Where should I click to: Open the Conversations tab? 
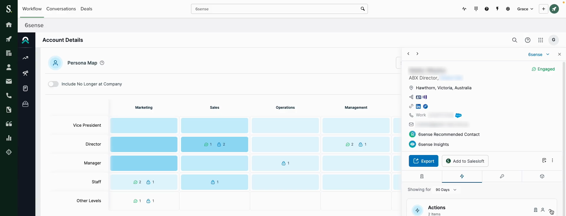pyautogui.click(x=61, y=9)
